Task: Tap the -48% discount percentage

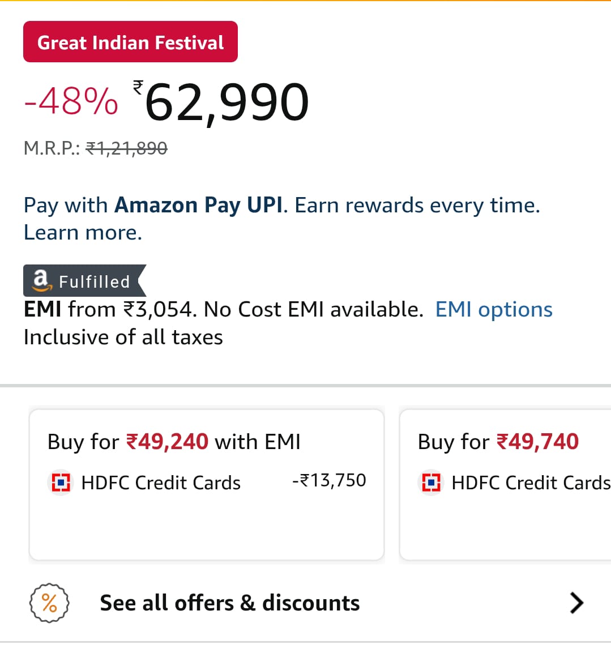Action: click(71, 102)
